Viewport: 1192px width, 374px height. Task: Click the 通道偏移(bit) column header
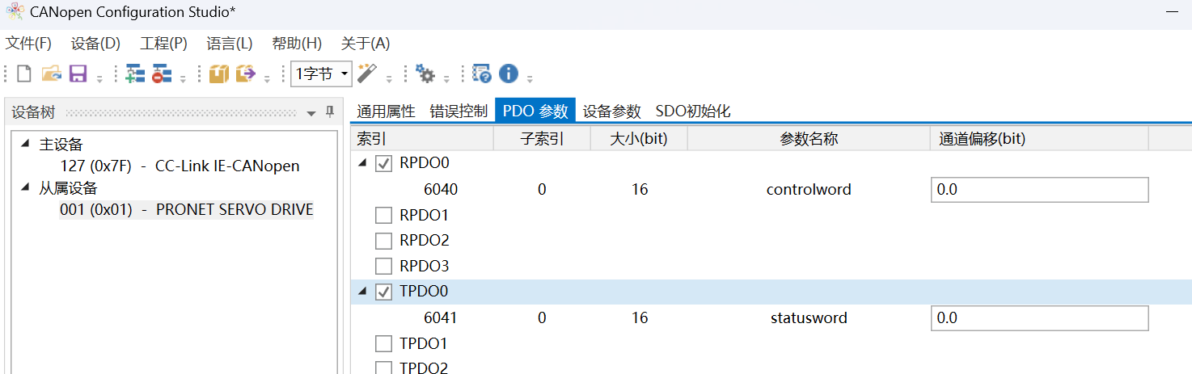click(1039, 139)
